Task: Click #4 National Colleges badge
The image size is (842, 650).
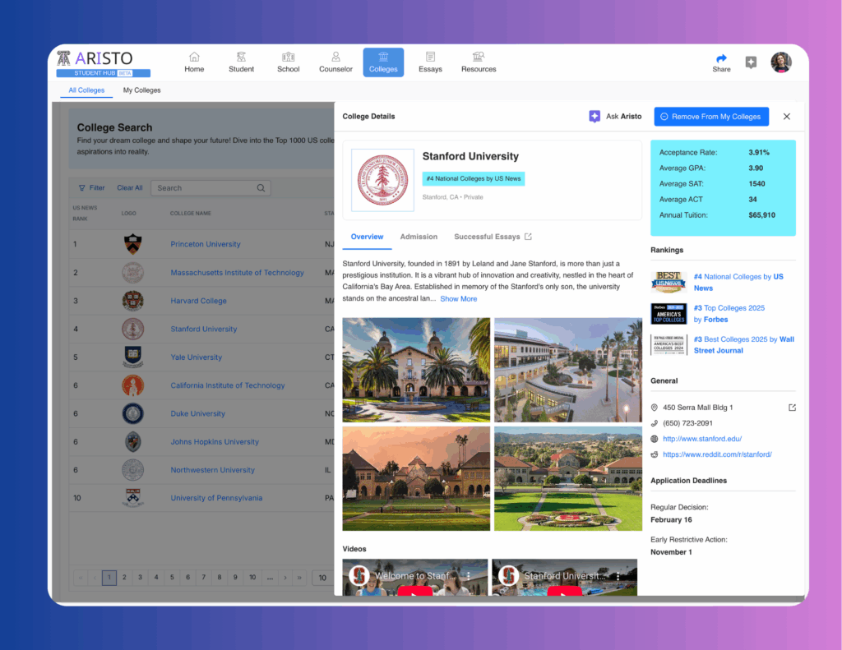Action: point(473,179)
